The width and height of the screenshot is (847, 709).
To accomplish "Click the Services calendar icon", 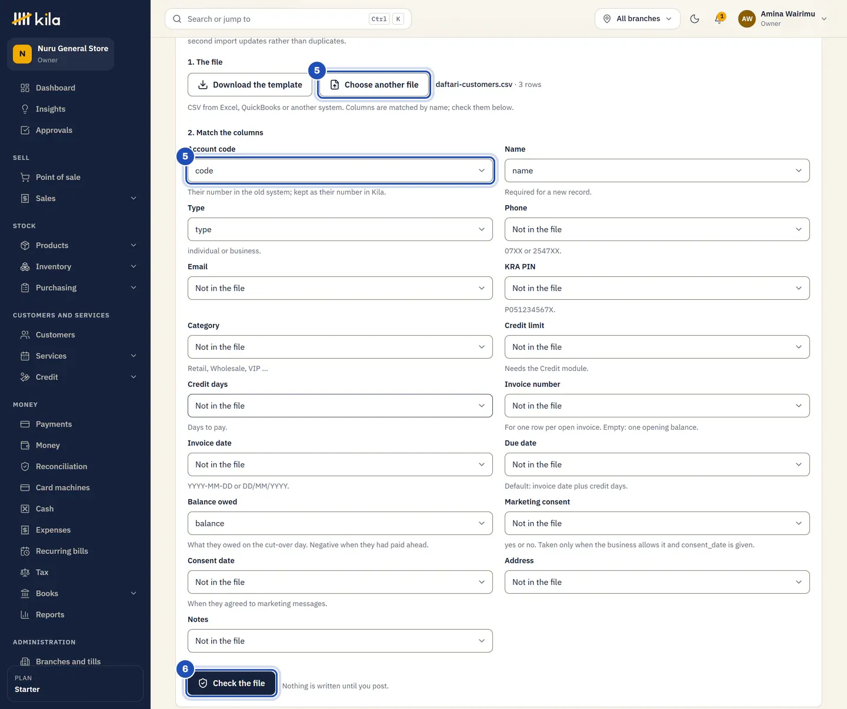I will [x=25, y=356].
